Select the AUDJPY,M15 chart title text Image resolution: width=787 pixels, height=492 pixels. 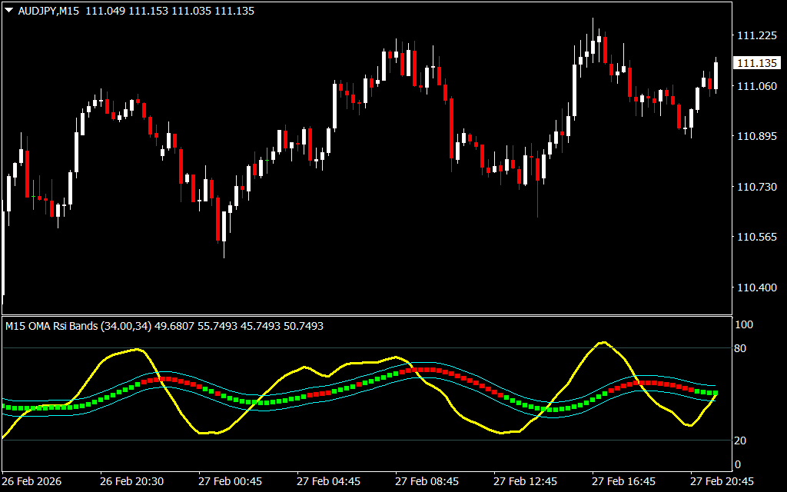pyautogui.click(x=50, y=12)
